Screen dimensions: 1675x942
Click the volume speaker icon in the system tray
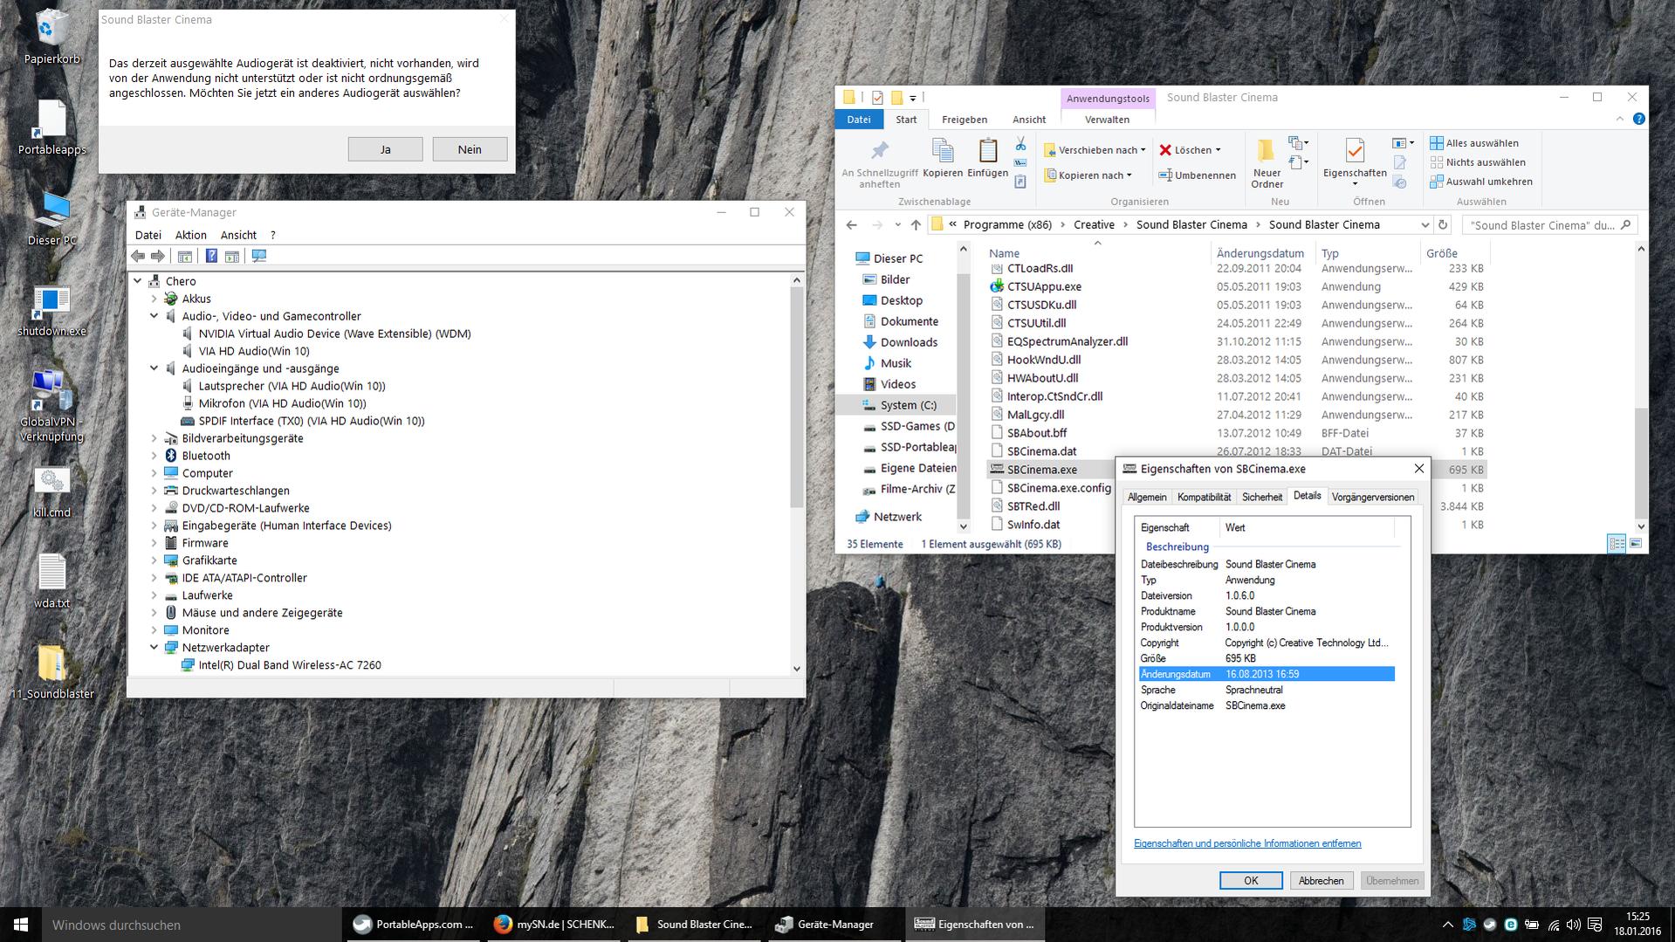click(x=1574, y=925)
